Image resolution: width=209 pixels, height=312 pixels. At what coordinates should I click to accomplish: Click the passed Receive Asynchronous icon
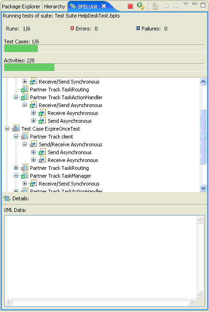(42, 113)
